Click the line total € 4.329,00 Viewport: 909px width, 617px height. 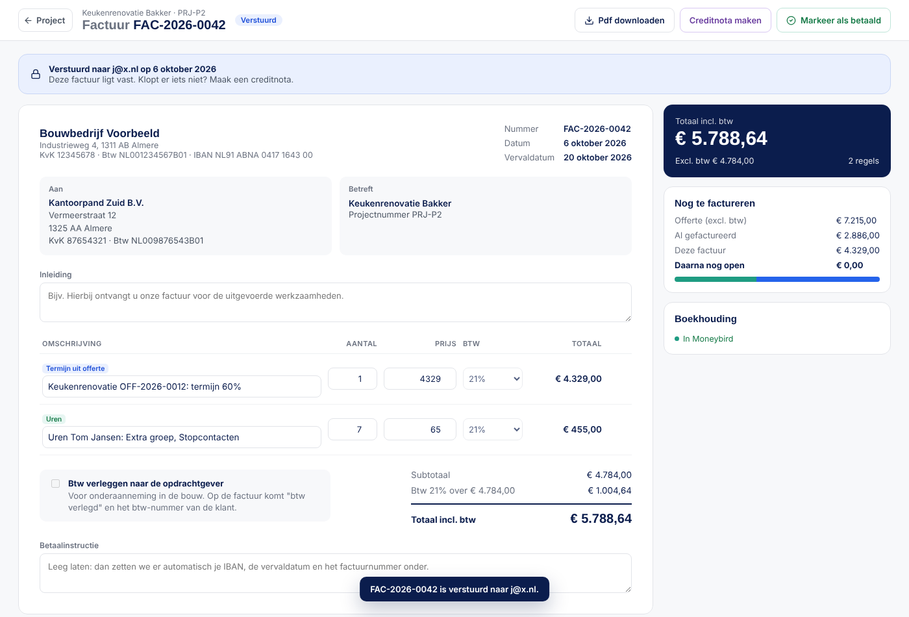579,379
